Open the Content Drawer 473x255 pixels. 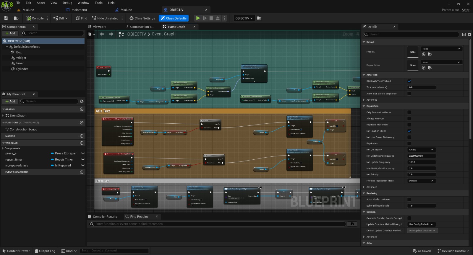16,251
